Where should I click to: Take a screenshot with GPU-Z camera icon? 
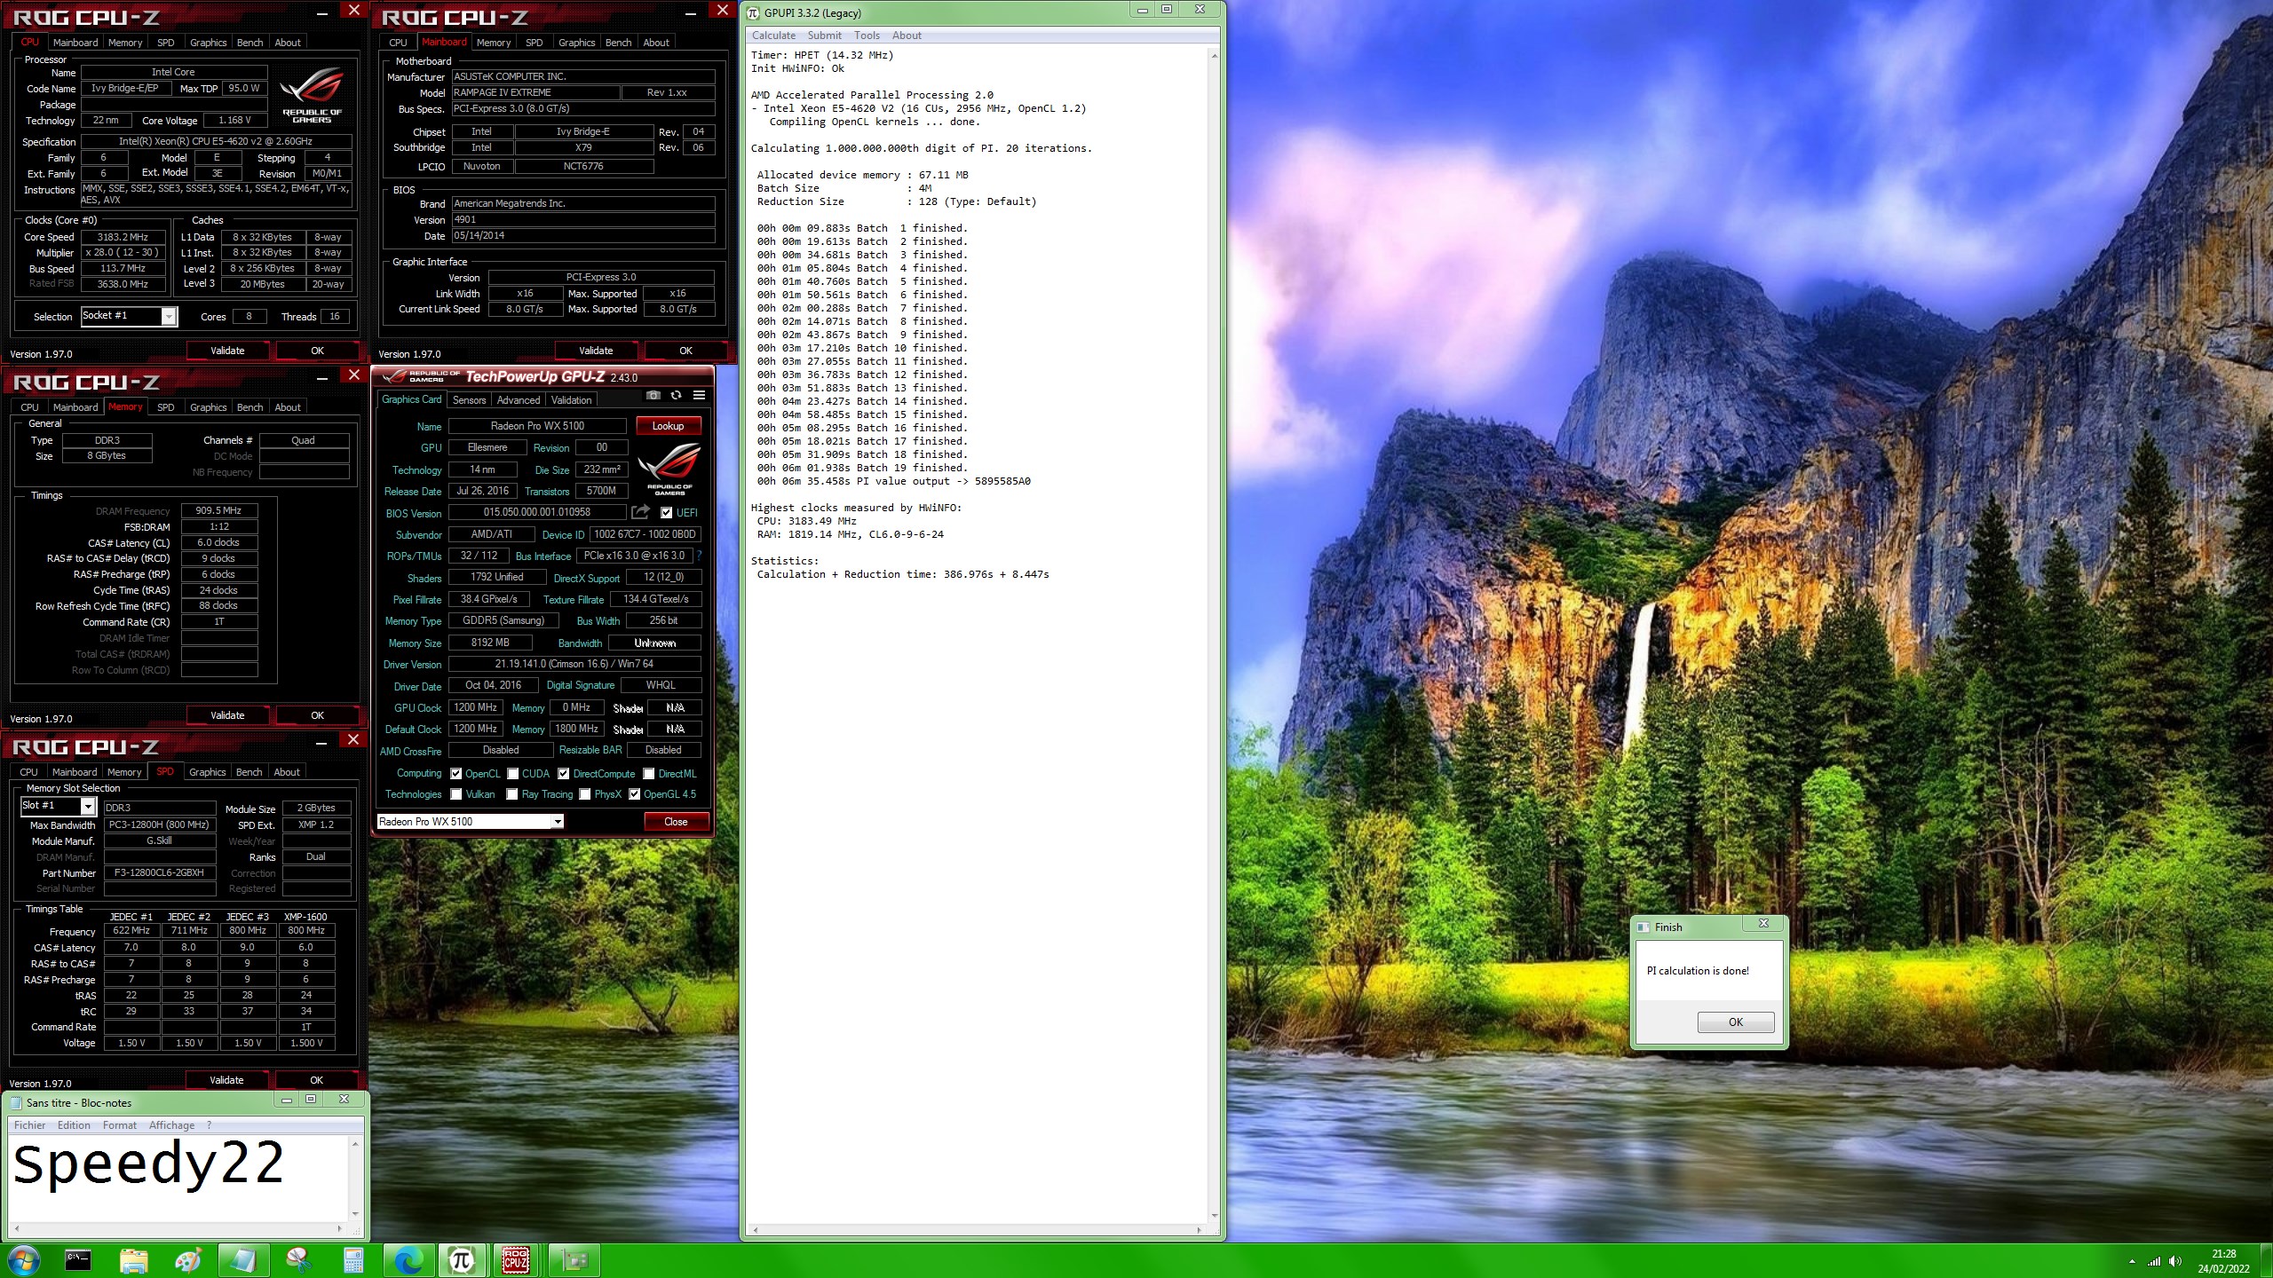(x=653, y=396)
